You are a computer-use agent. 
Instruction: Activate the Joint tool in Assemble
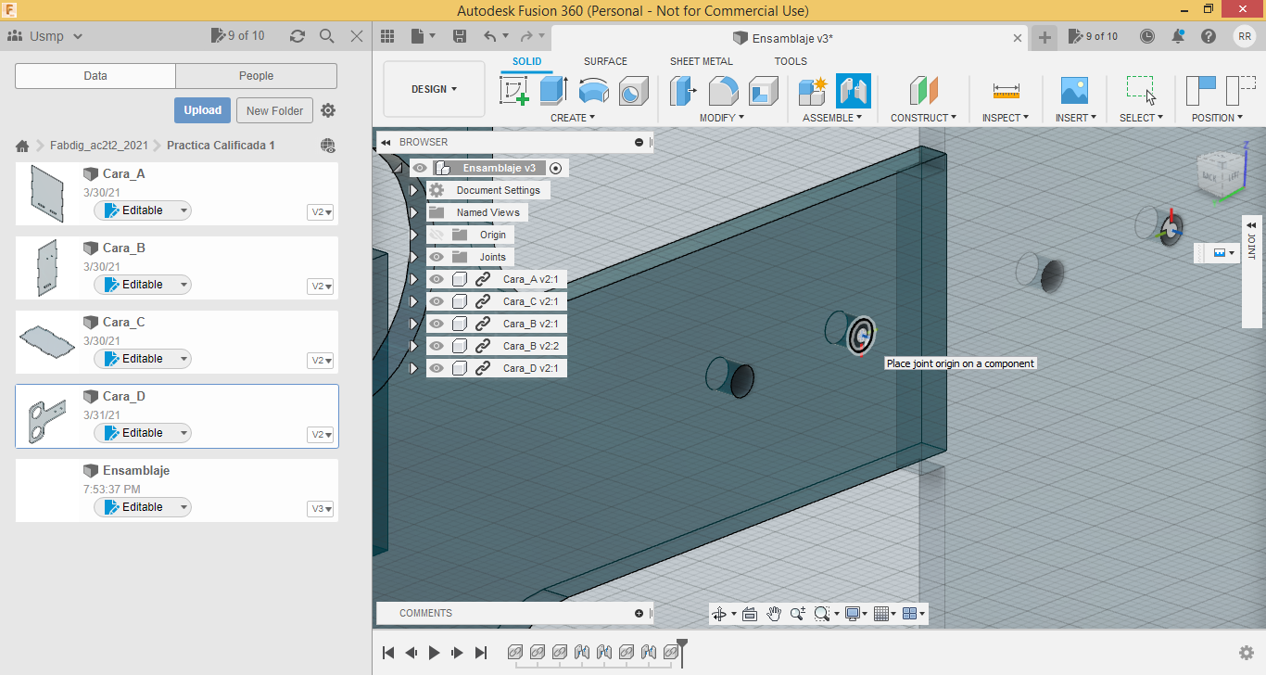pos(854,91)
